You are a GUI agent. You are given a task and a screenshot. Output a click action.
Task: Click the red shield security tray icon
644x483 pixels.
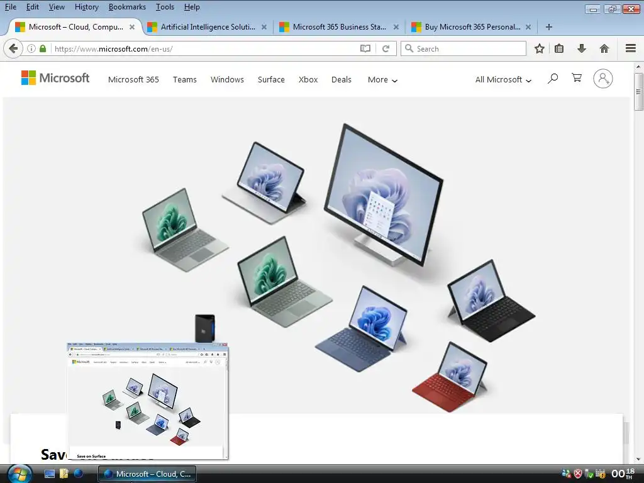[x=578, y=474]
